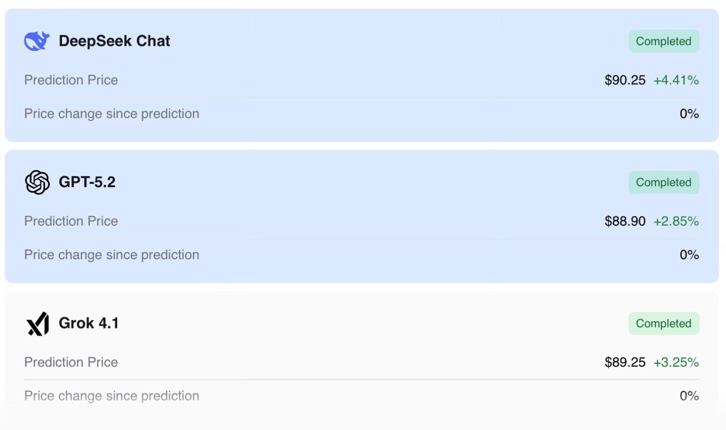Select the $89.25 prediction price
The height and width of the screenshot is (430, 726).
[625, 362]
